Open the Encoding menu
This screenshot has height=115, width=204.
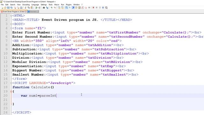click(26, 4)
